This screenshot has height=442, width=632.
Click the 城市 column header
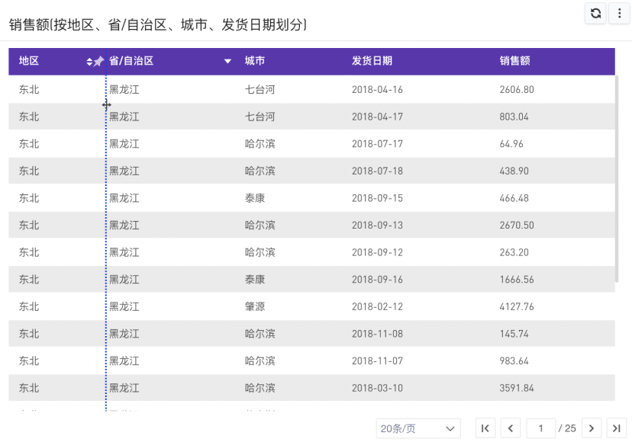tap(255, 61)
